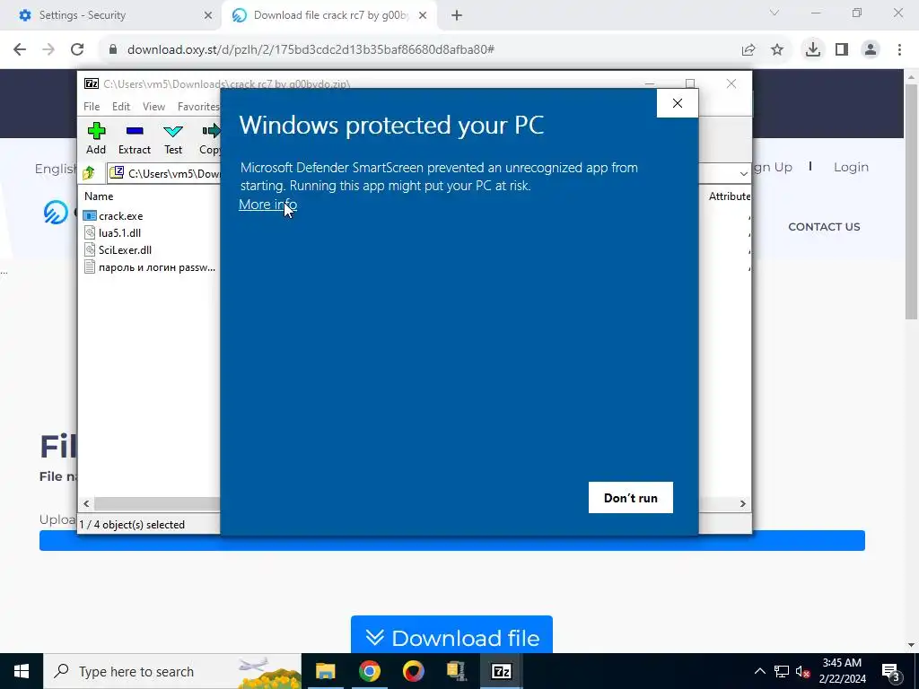Click the site padlock icon in address bar
The image size is (919, 689).
(x=114, y=49)
